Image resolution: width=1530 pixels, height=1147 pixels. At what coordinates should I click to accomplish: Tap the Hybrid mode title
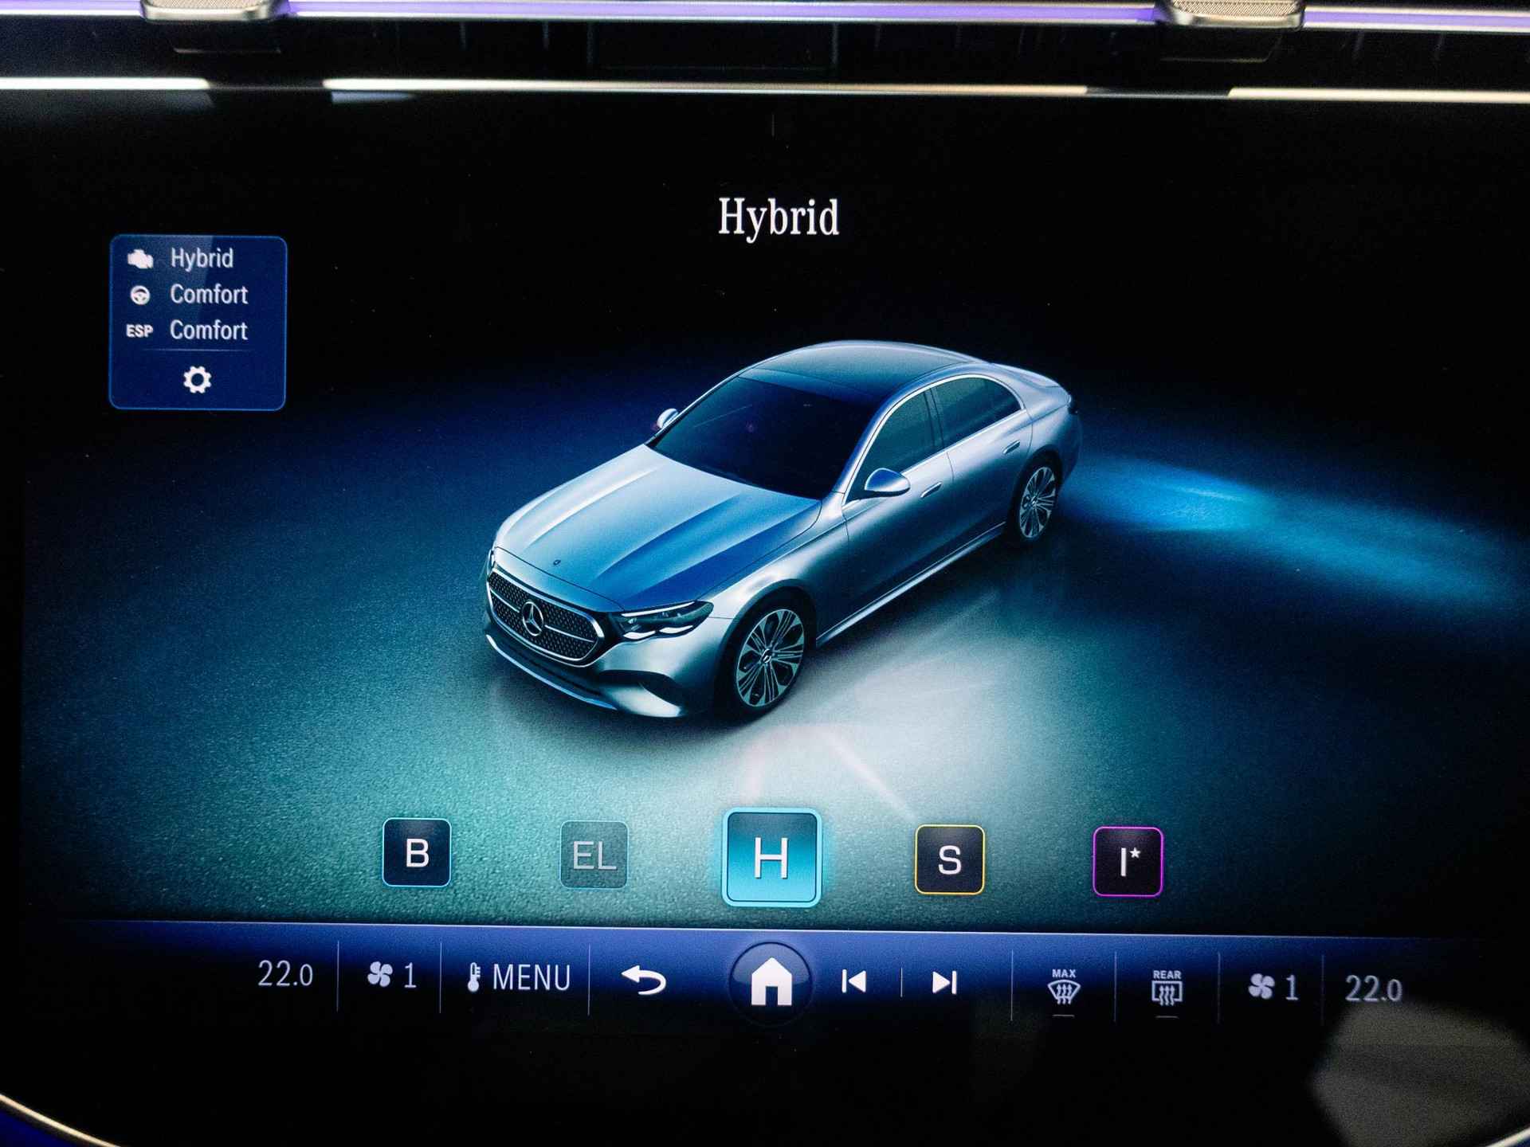click(779, 217)
